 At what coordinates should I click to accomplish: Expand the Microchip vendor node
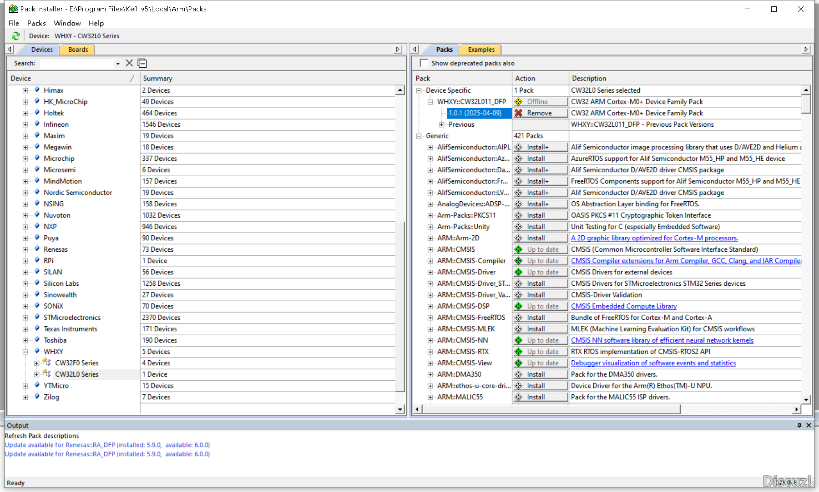[25, 159]
